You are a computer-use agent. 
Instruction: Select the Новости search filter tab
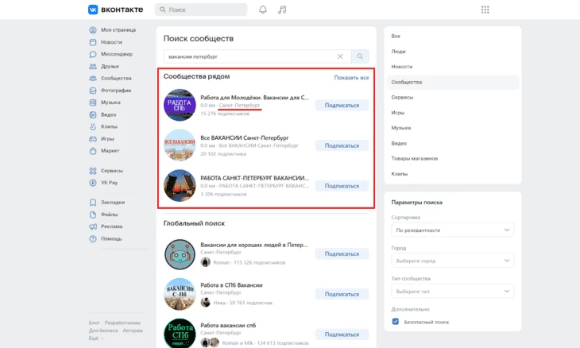coord(453,67)
